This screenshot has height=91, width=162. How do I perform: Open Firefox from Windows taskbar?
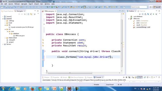tap(33, 89)
